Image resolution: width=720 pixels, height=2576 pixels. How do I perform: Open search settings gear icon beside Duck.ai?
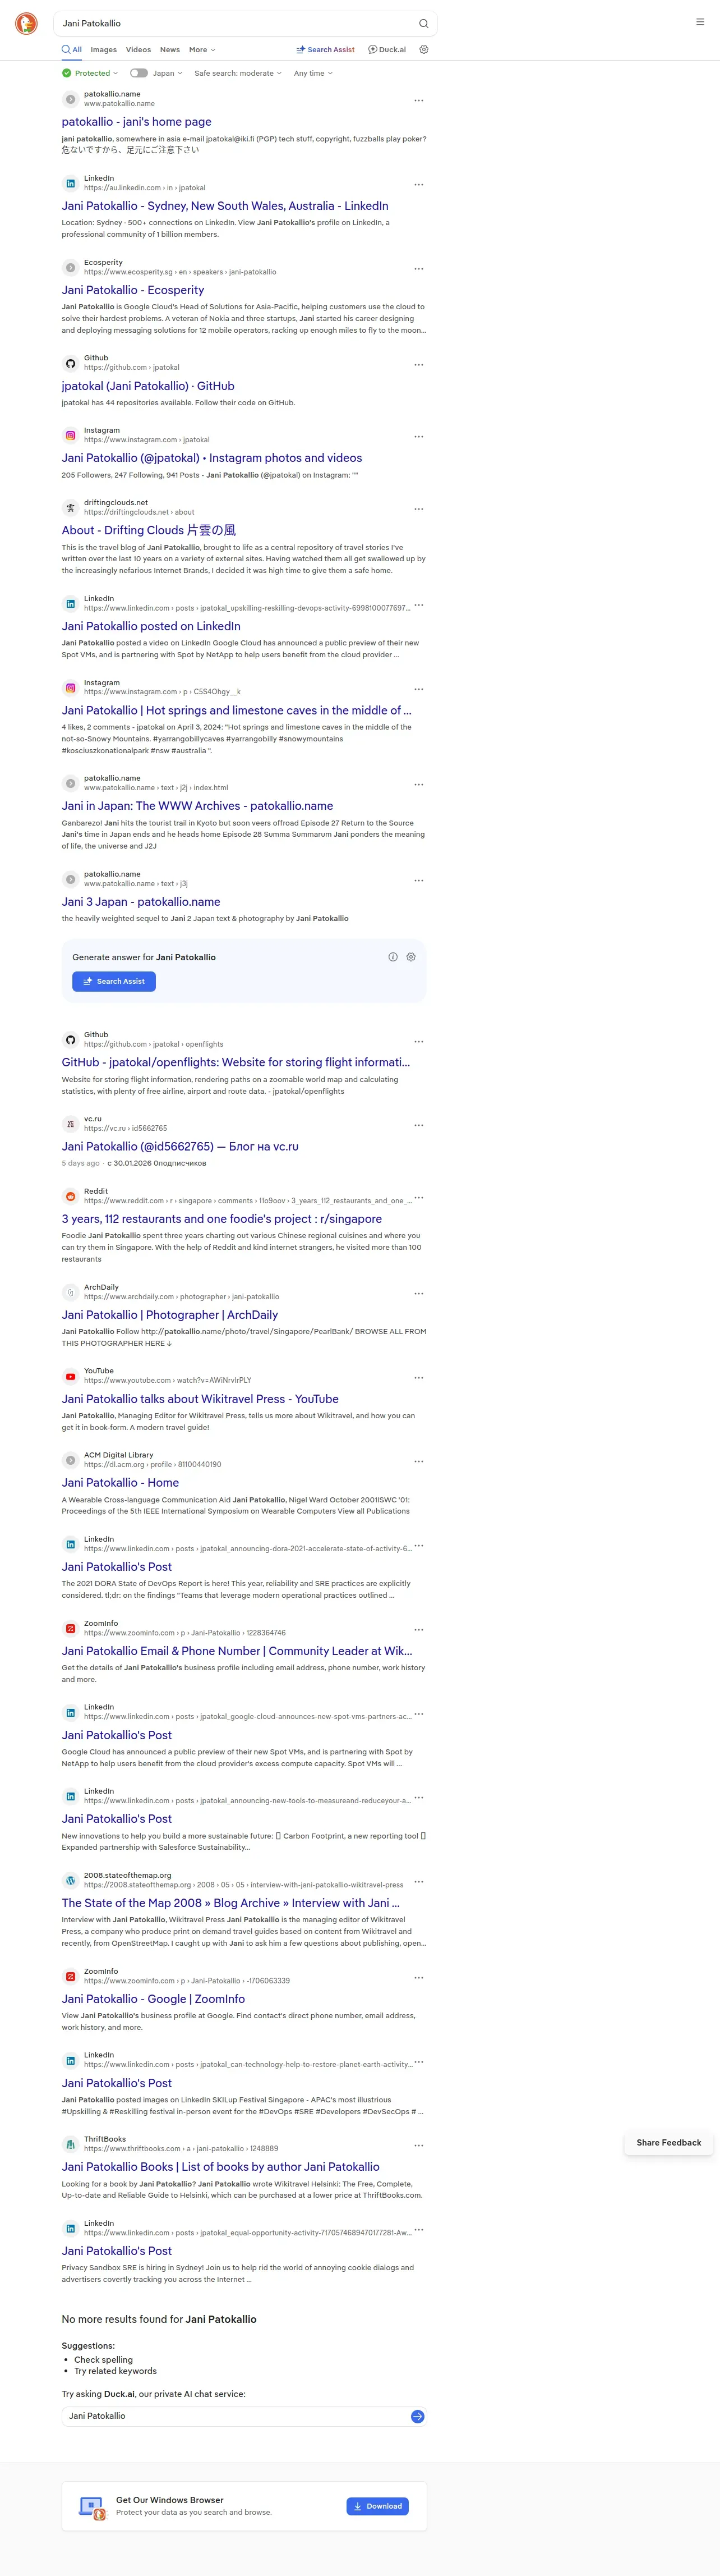point(423,49)
